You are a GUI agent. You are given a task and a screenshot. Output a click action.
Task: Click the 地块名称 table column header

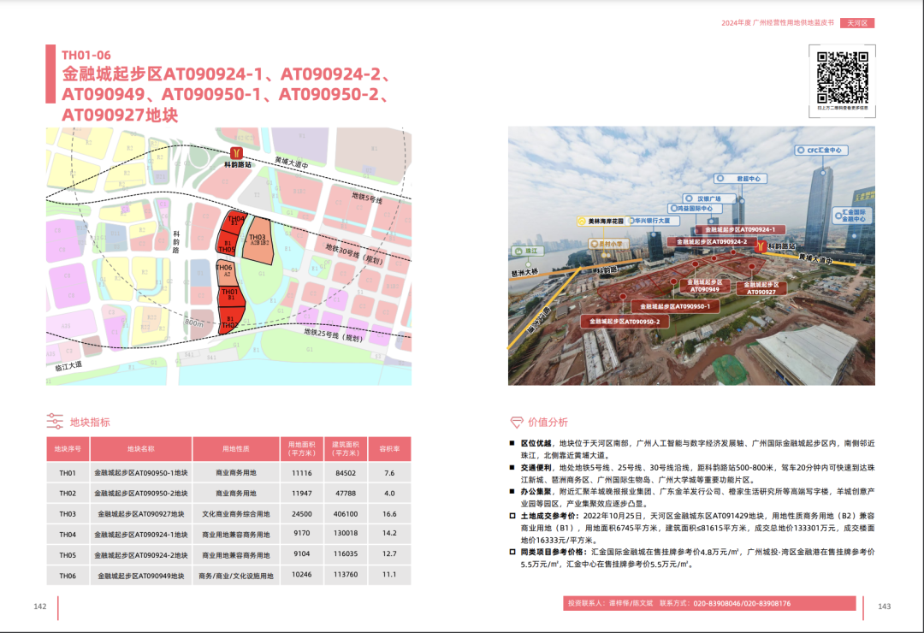[x=141, y=449]
